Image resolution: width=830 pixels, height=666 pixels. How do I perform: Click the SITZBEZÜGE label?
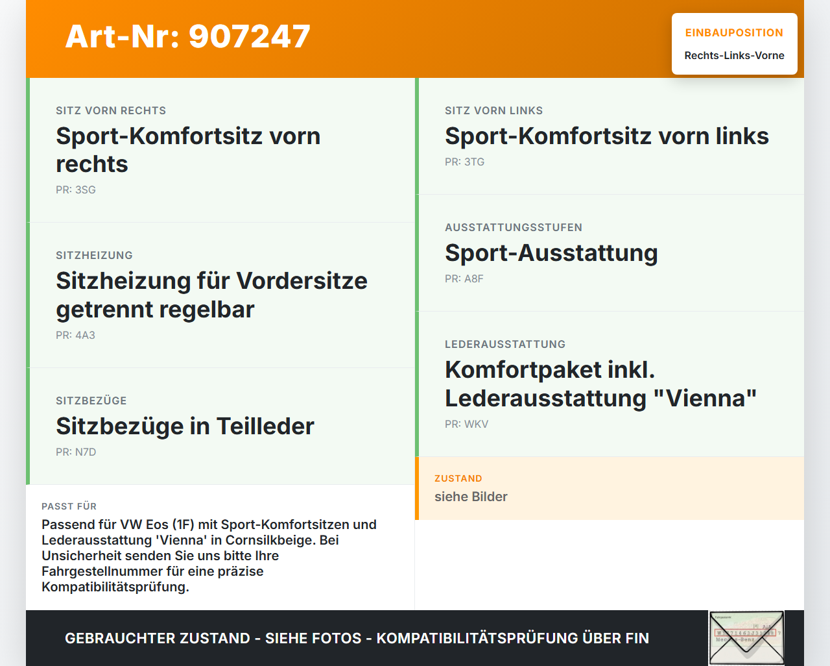pos(91,401)
